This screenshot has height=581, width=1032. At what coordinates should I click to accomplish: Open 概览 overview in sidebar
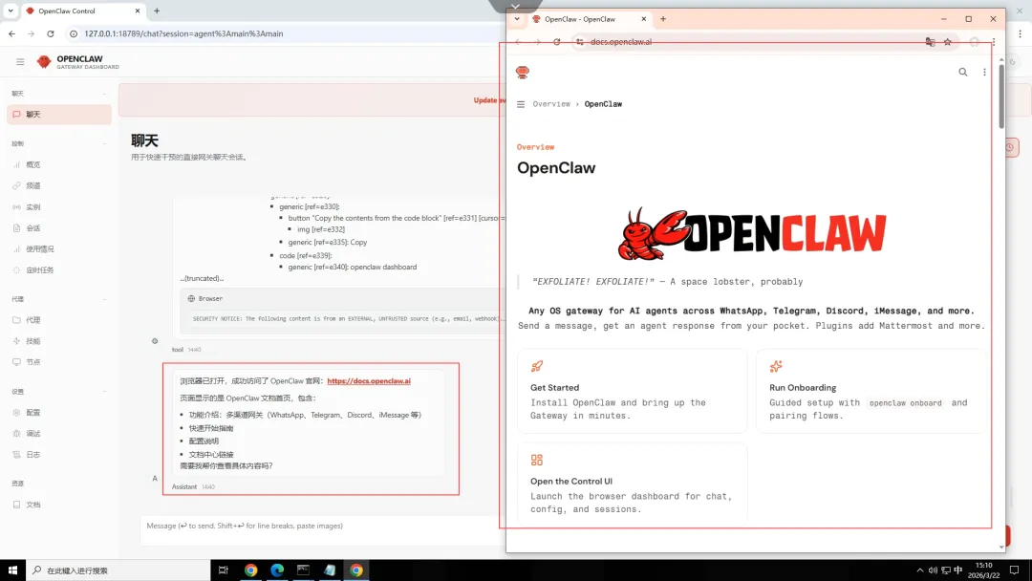pyautogui.click(x=59, y=164)
